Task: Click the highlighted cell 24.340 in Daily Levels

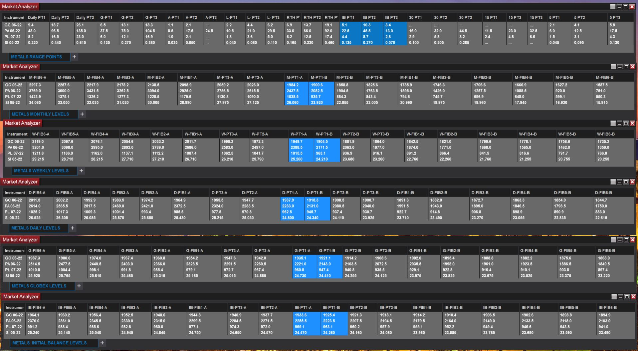Action: pyautogui.click(x=317, y=218)
